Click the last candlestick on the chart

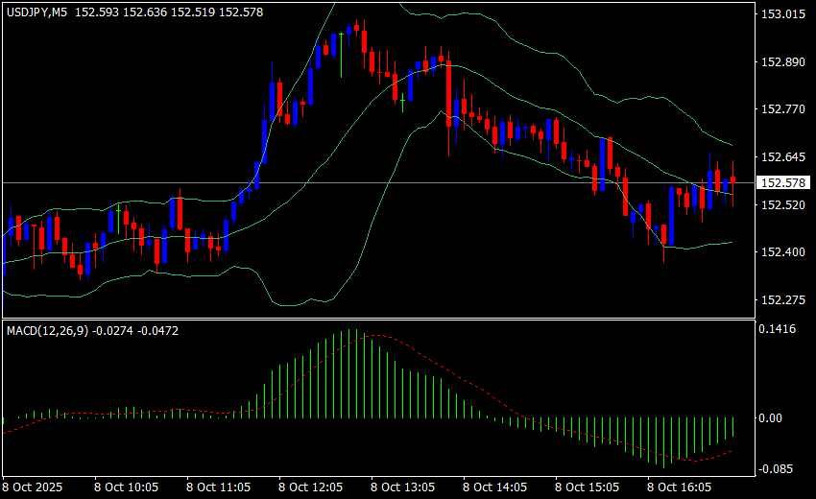pos(732,179)
